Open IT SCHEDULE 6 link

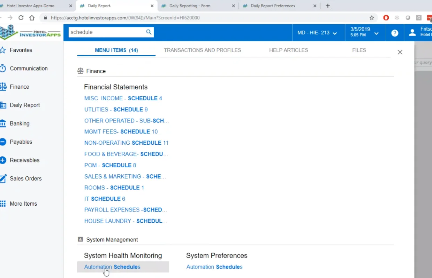pyautogui.click(x=105, y=199)
